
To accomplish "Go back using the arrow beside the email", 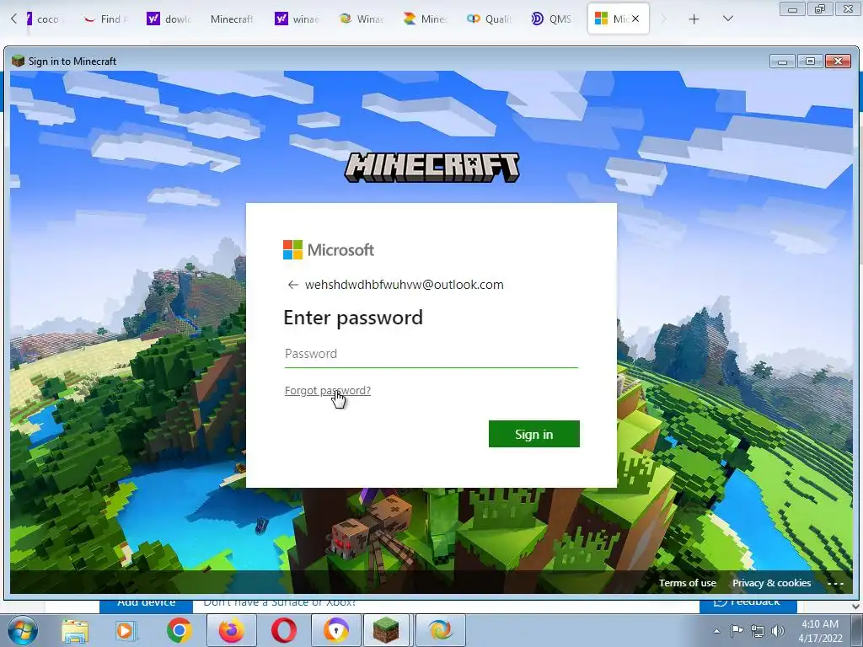I will coord(292,285).
